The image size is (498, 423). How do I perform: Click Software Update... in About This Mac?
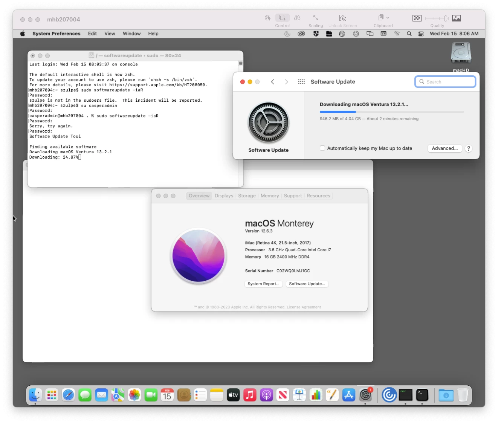pos(307,284)
